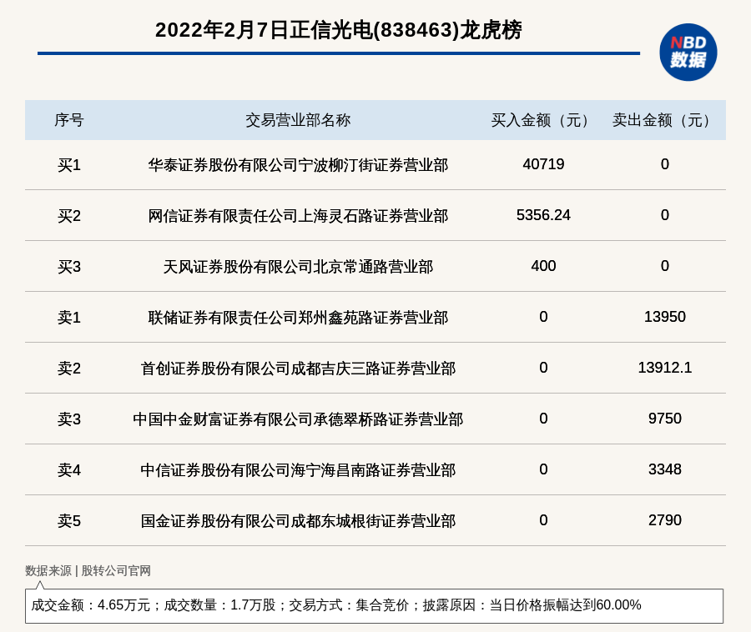
Task: Click the buy amount 0 in 卖5 row
Action: click(543, 519)
